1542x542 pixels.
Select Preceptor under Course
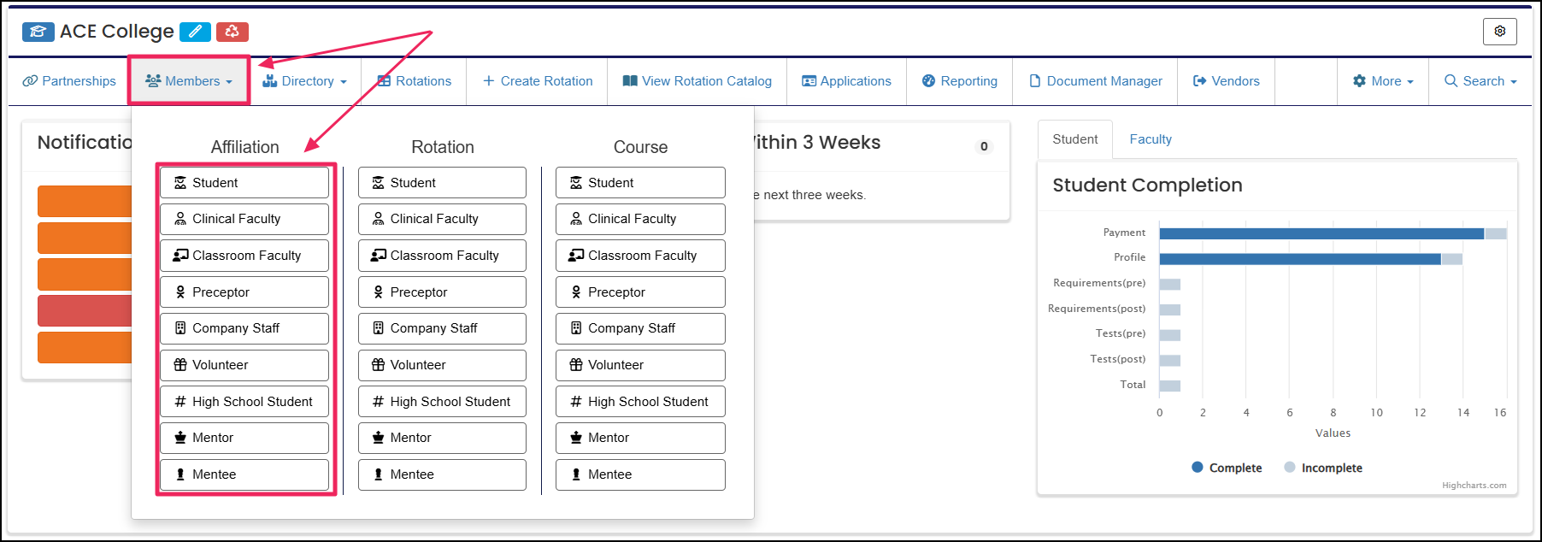tap(640, 292)
